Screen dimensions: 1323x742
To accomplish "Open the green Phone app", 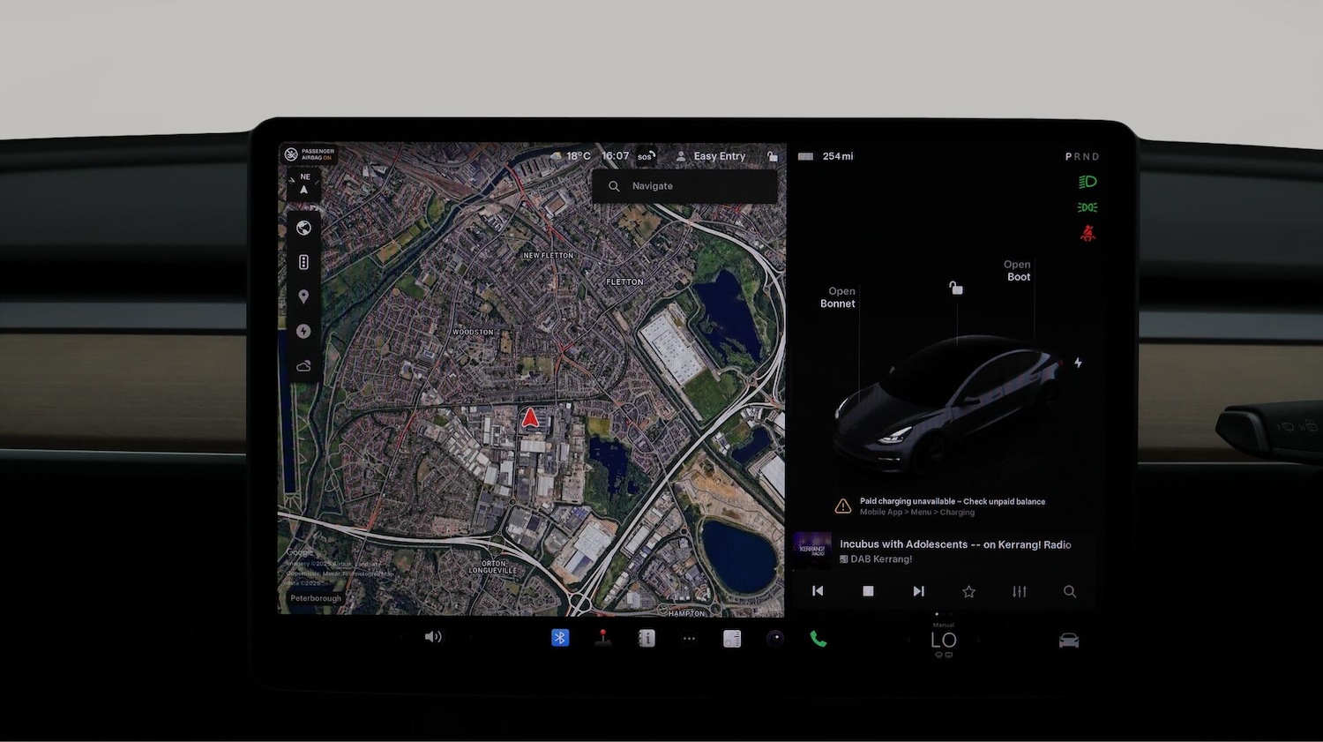I will click(818, 639).
